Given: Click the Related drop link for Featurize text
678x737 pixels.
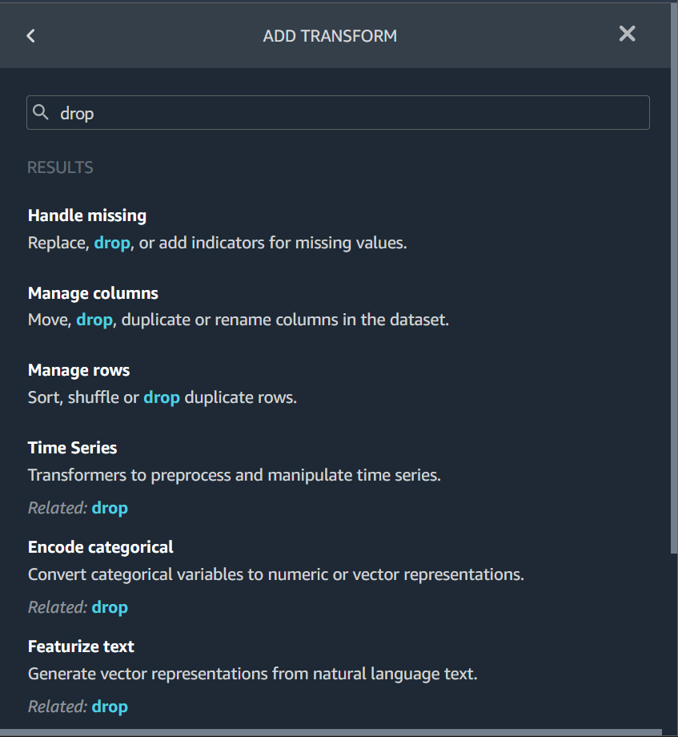Looking at the screenshot, I should point(110,706).
